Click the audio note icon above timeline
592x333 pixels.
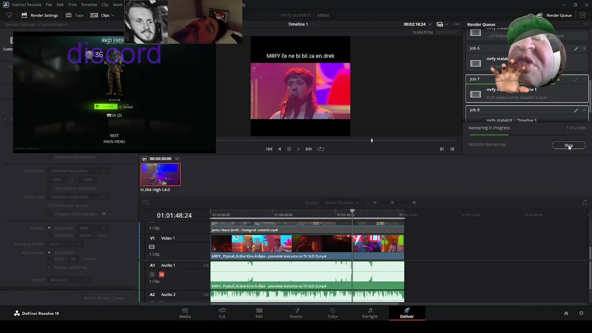[585, 203]
